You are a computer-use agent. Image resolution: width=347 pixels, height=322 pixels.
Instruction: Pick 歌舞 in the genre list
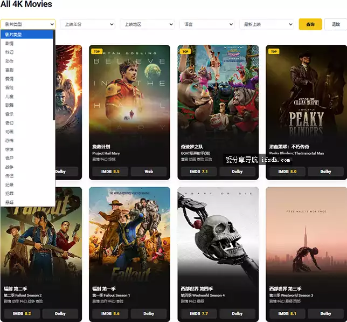pos(27,105)
